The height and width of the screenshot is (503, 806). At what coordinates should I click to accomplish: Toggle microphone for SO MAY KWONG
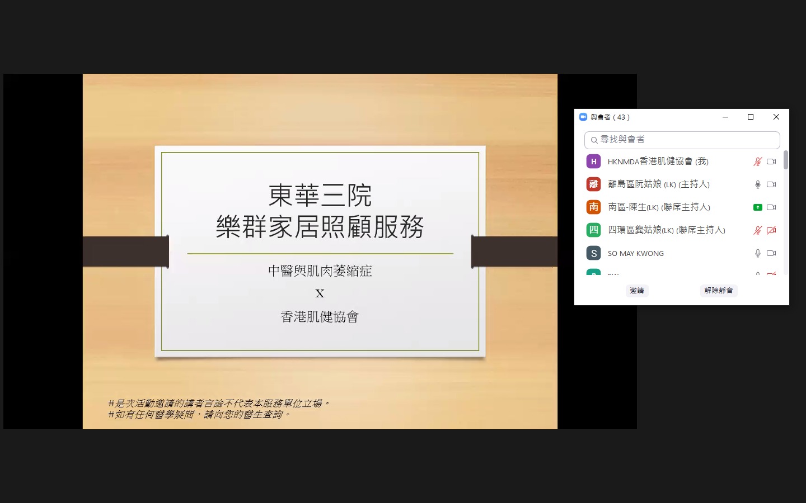757,253
